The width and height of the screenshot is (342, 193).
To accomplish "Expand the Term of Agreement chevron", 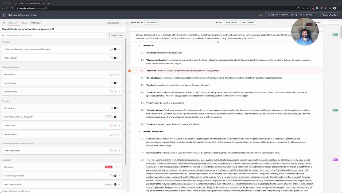I will (x=119, y=151).
